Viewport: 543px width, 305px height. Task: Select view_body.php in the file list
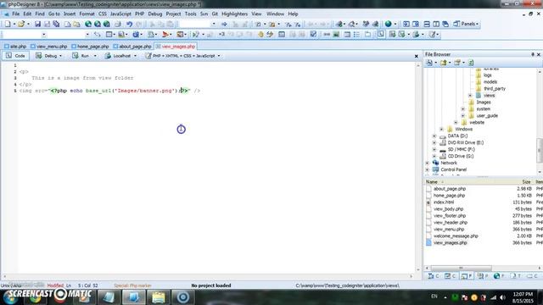point(448,209)
